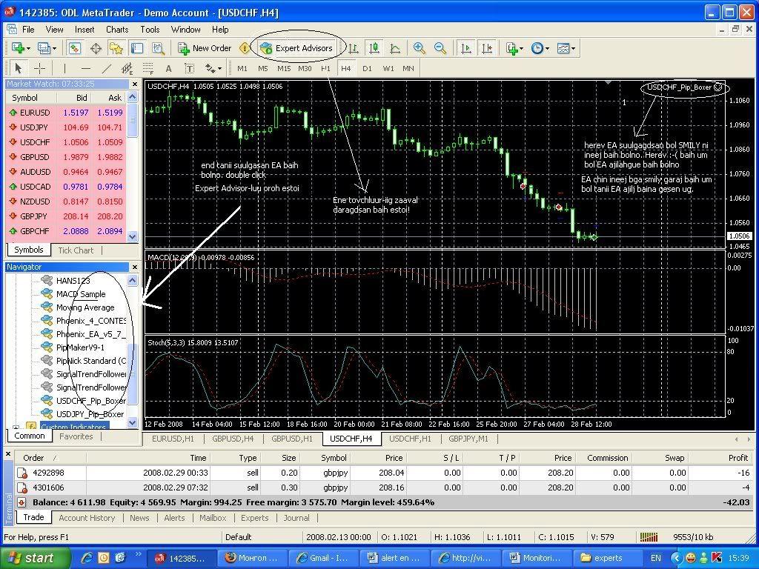This screenshot has width=759, height=569.
Task: Open the New Chart toolbar button
Action: point(20,48)
